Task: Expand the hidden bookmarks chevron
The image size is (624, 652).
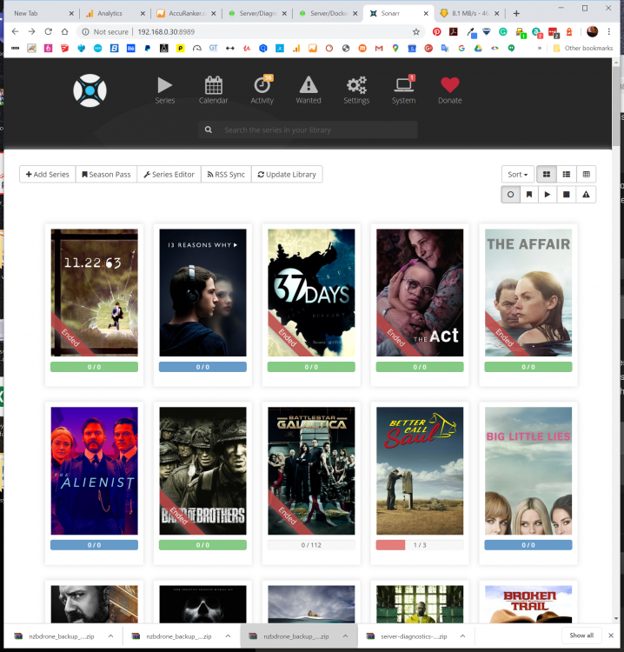Action: pos(539,48)
